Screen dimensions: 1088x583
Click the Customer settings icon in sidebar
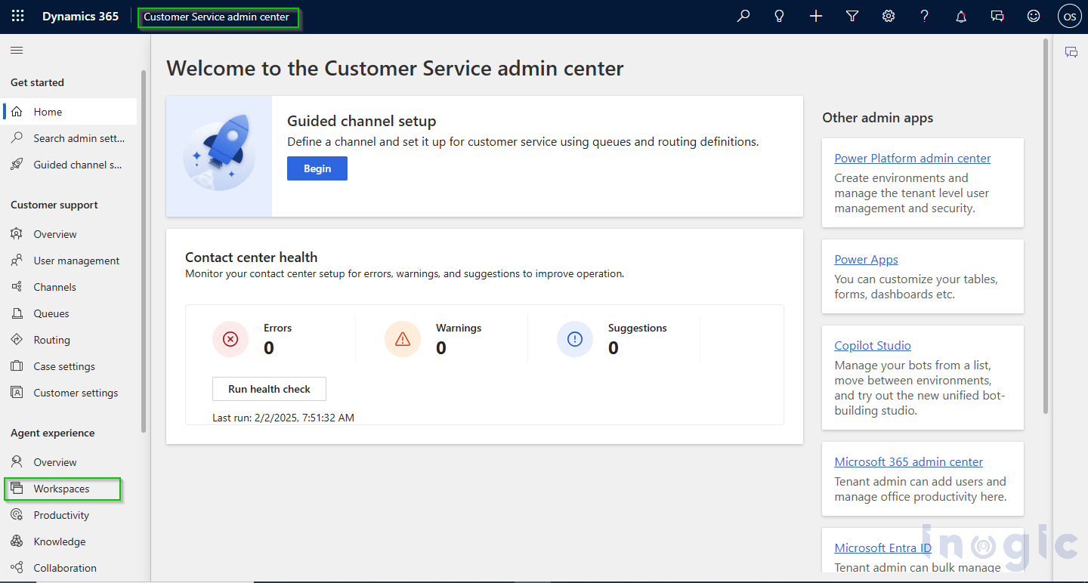coord(17,393)
